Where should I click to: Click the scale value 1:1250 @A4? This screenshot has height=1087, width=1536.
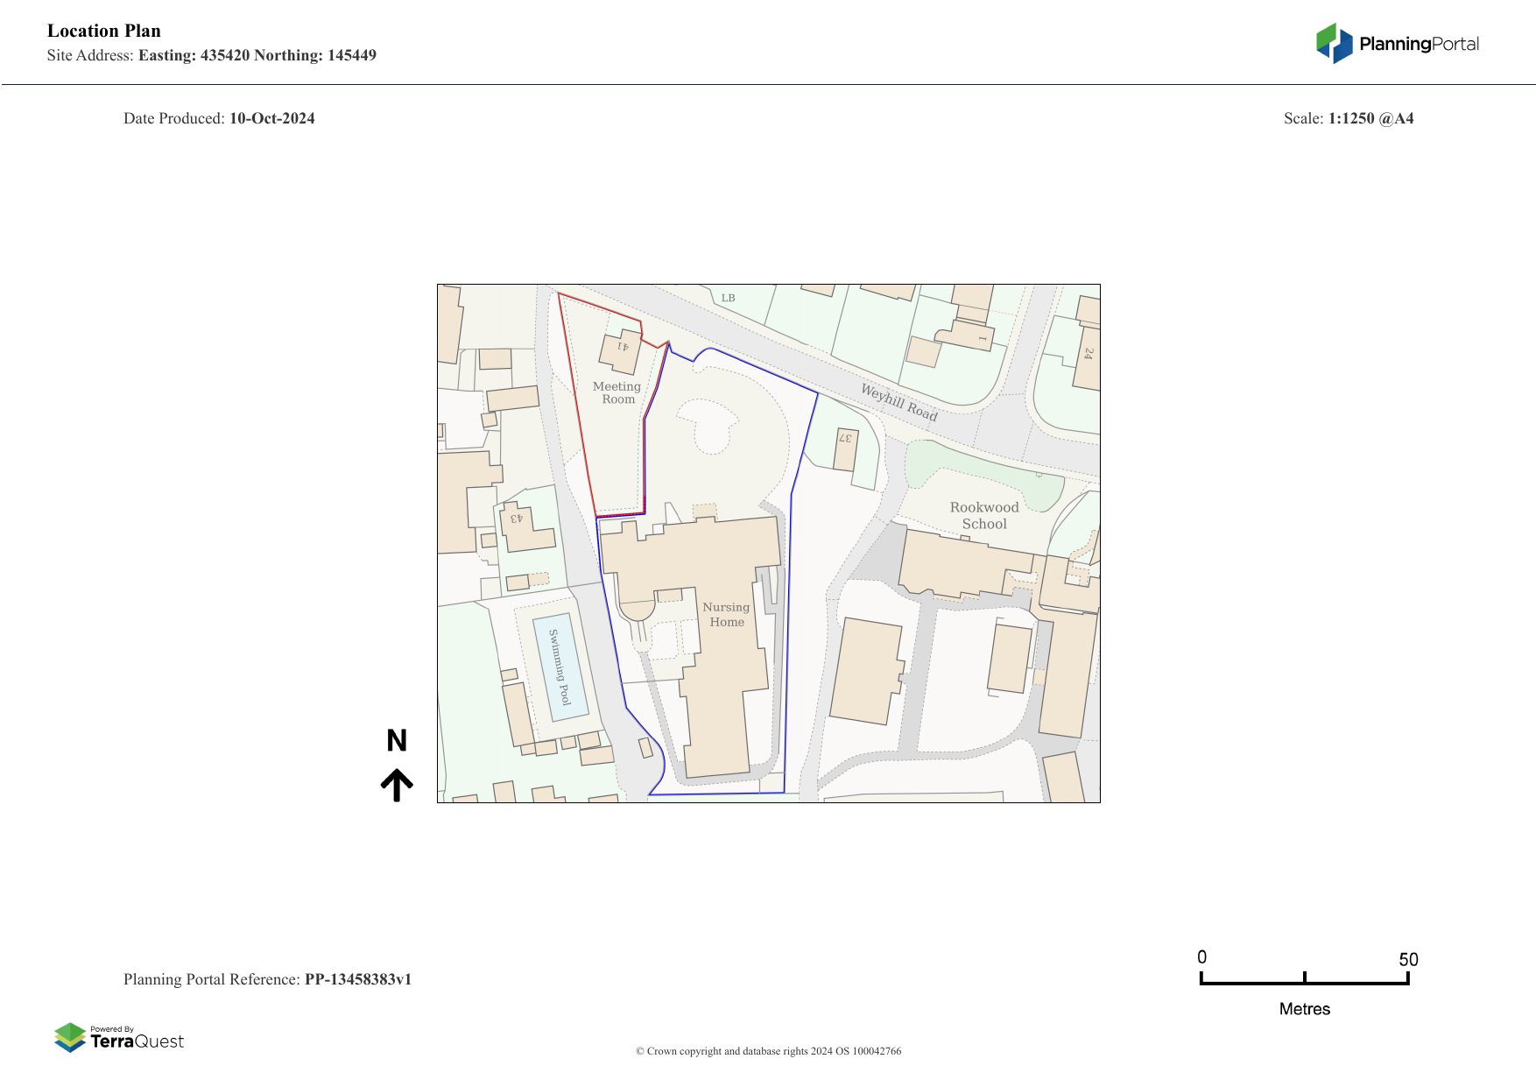coord(1370,118)
